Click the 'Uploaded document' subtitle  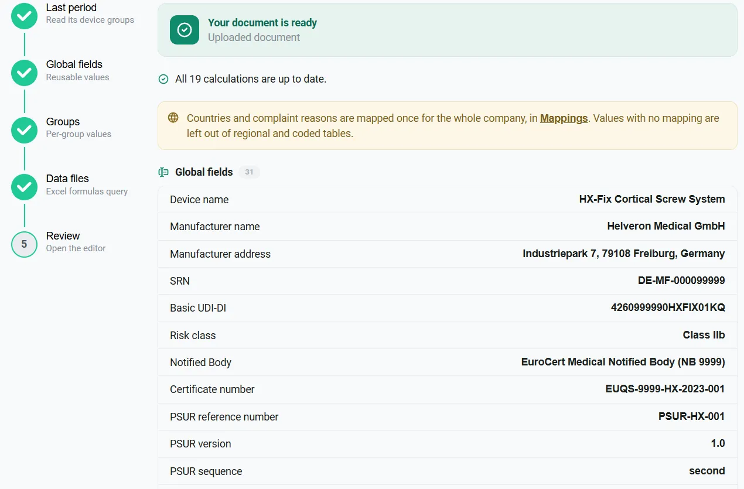coord(254,37)
